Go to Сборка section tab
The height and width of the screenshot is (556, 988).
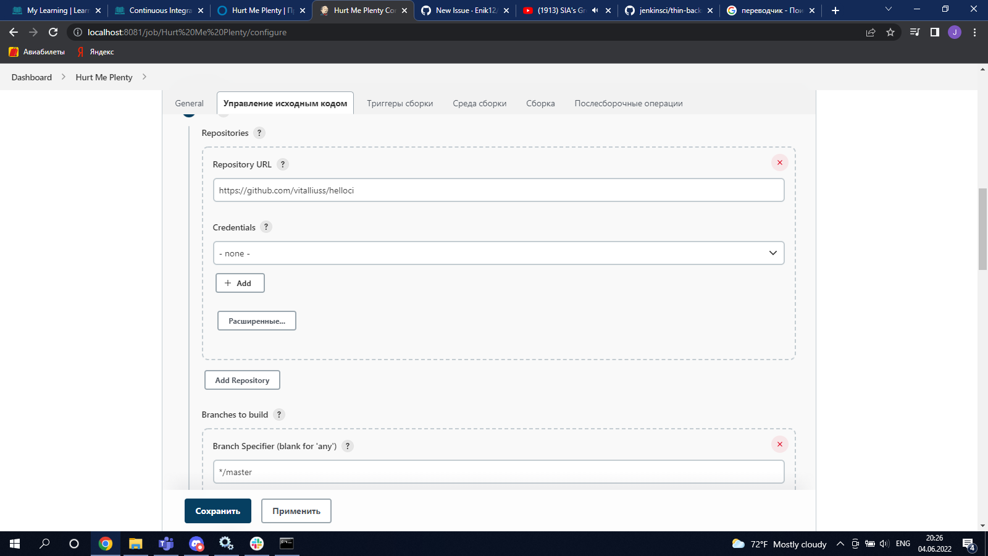[x=540, y=103]
